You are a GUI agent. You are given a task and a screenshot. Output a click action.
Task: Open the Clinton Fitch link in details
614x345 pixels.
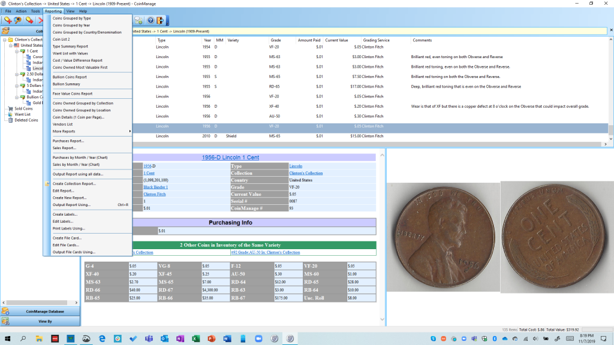click(154, 195)
